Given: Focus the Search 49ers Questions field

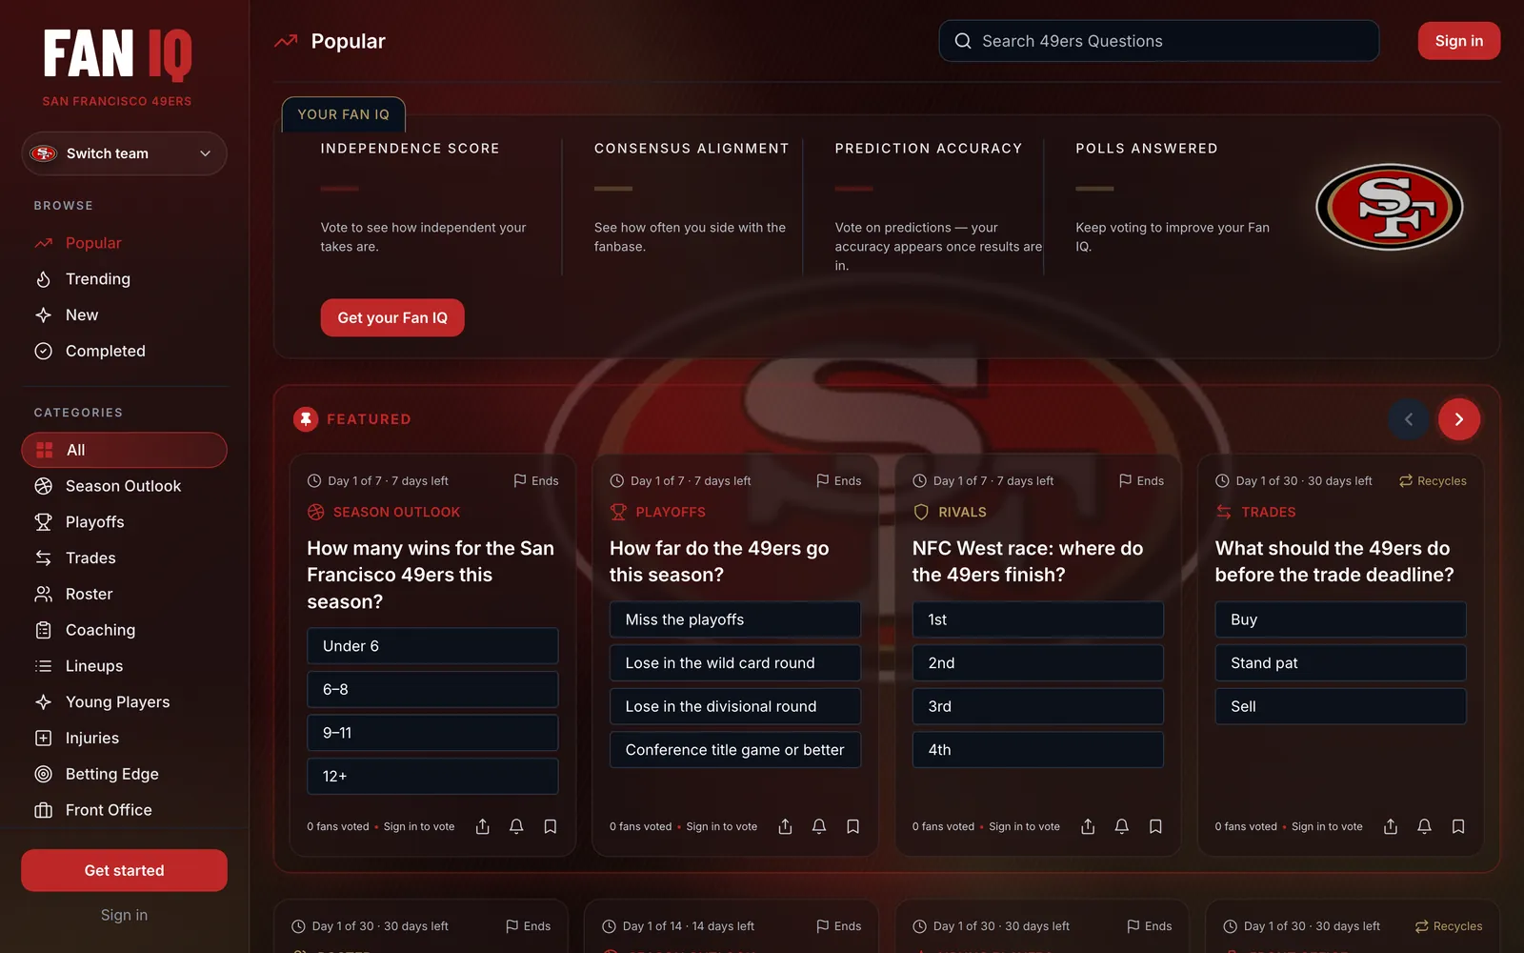Looking at the screenshot, I should tap(1159, 41).
